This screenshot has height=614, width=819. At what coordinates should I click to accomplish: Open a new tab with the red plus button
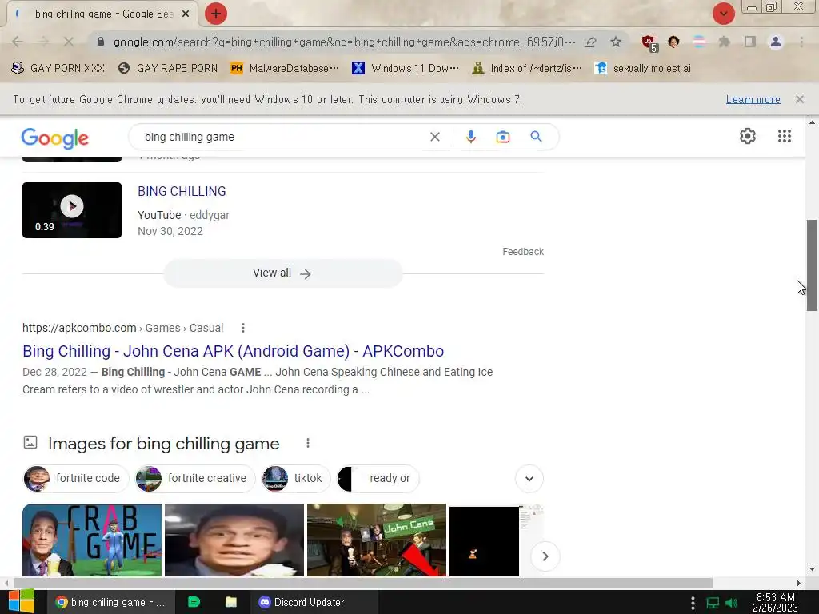click(216, 14)
